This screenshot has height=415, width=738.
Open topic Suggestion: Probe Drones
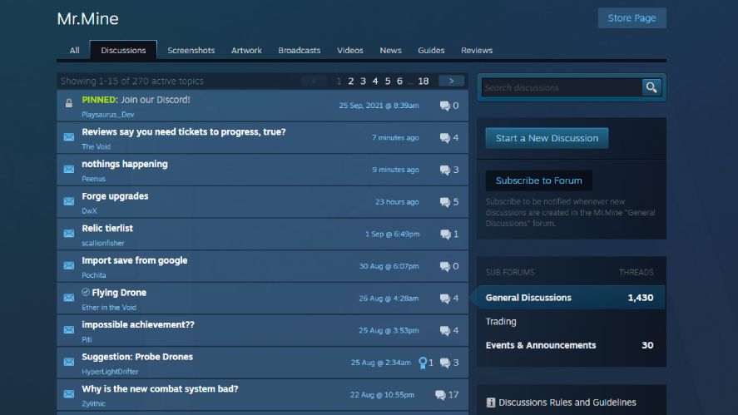(x=137, y=357)
